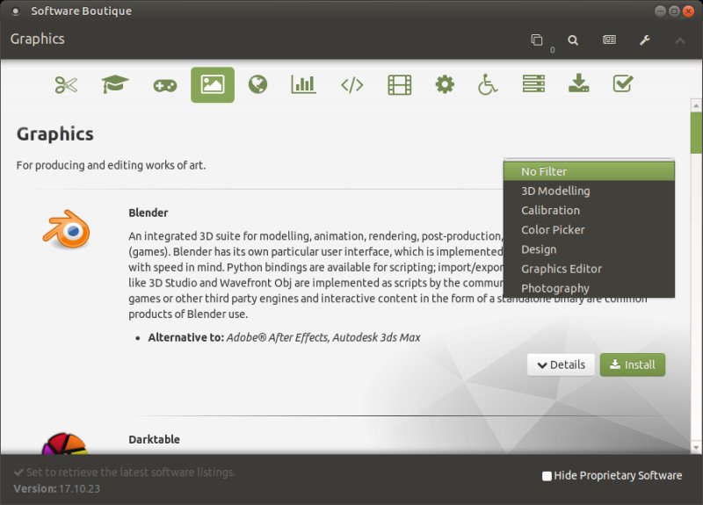Choose Design filter option
703x505 pixels.
click(x=589, y=249)
